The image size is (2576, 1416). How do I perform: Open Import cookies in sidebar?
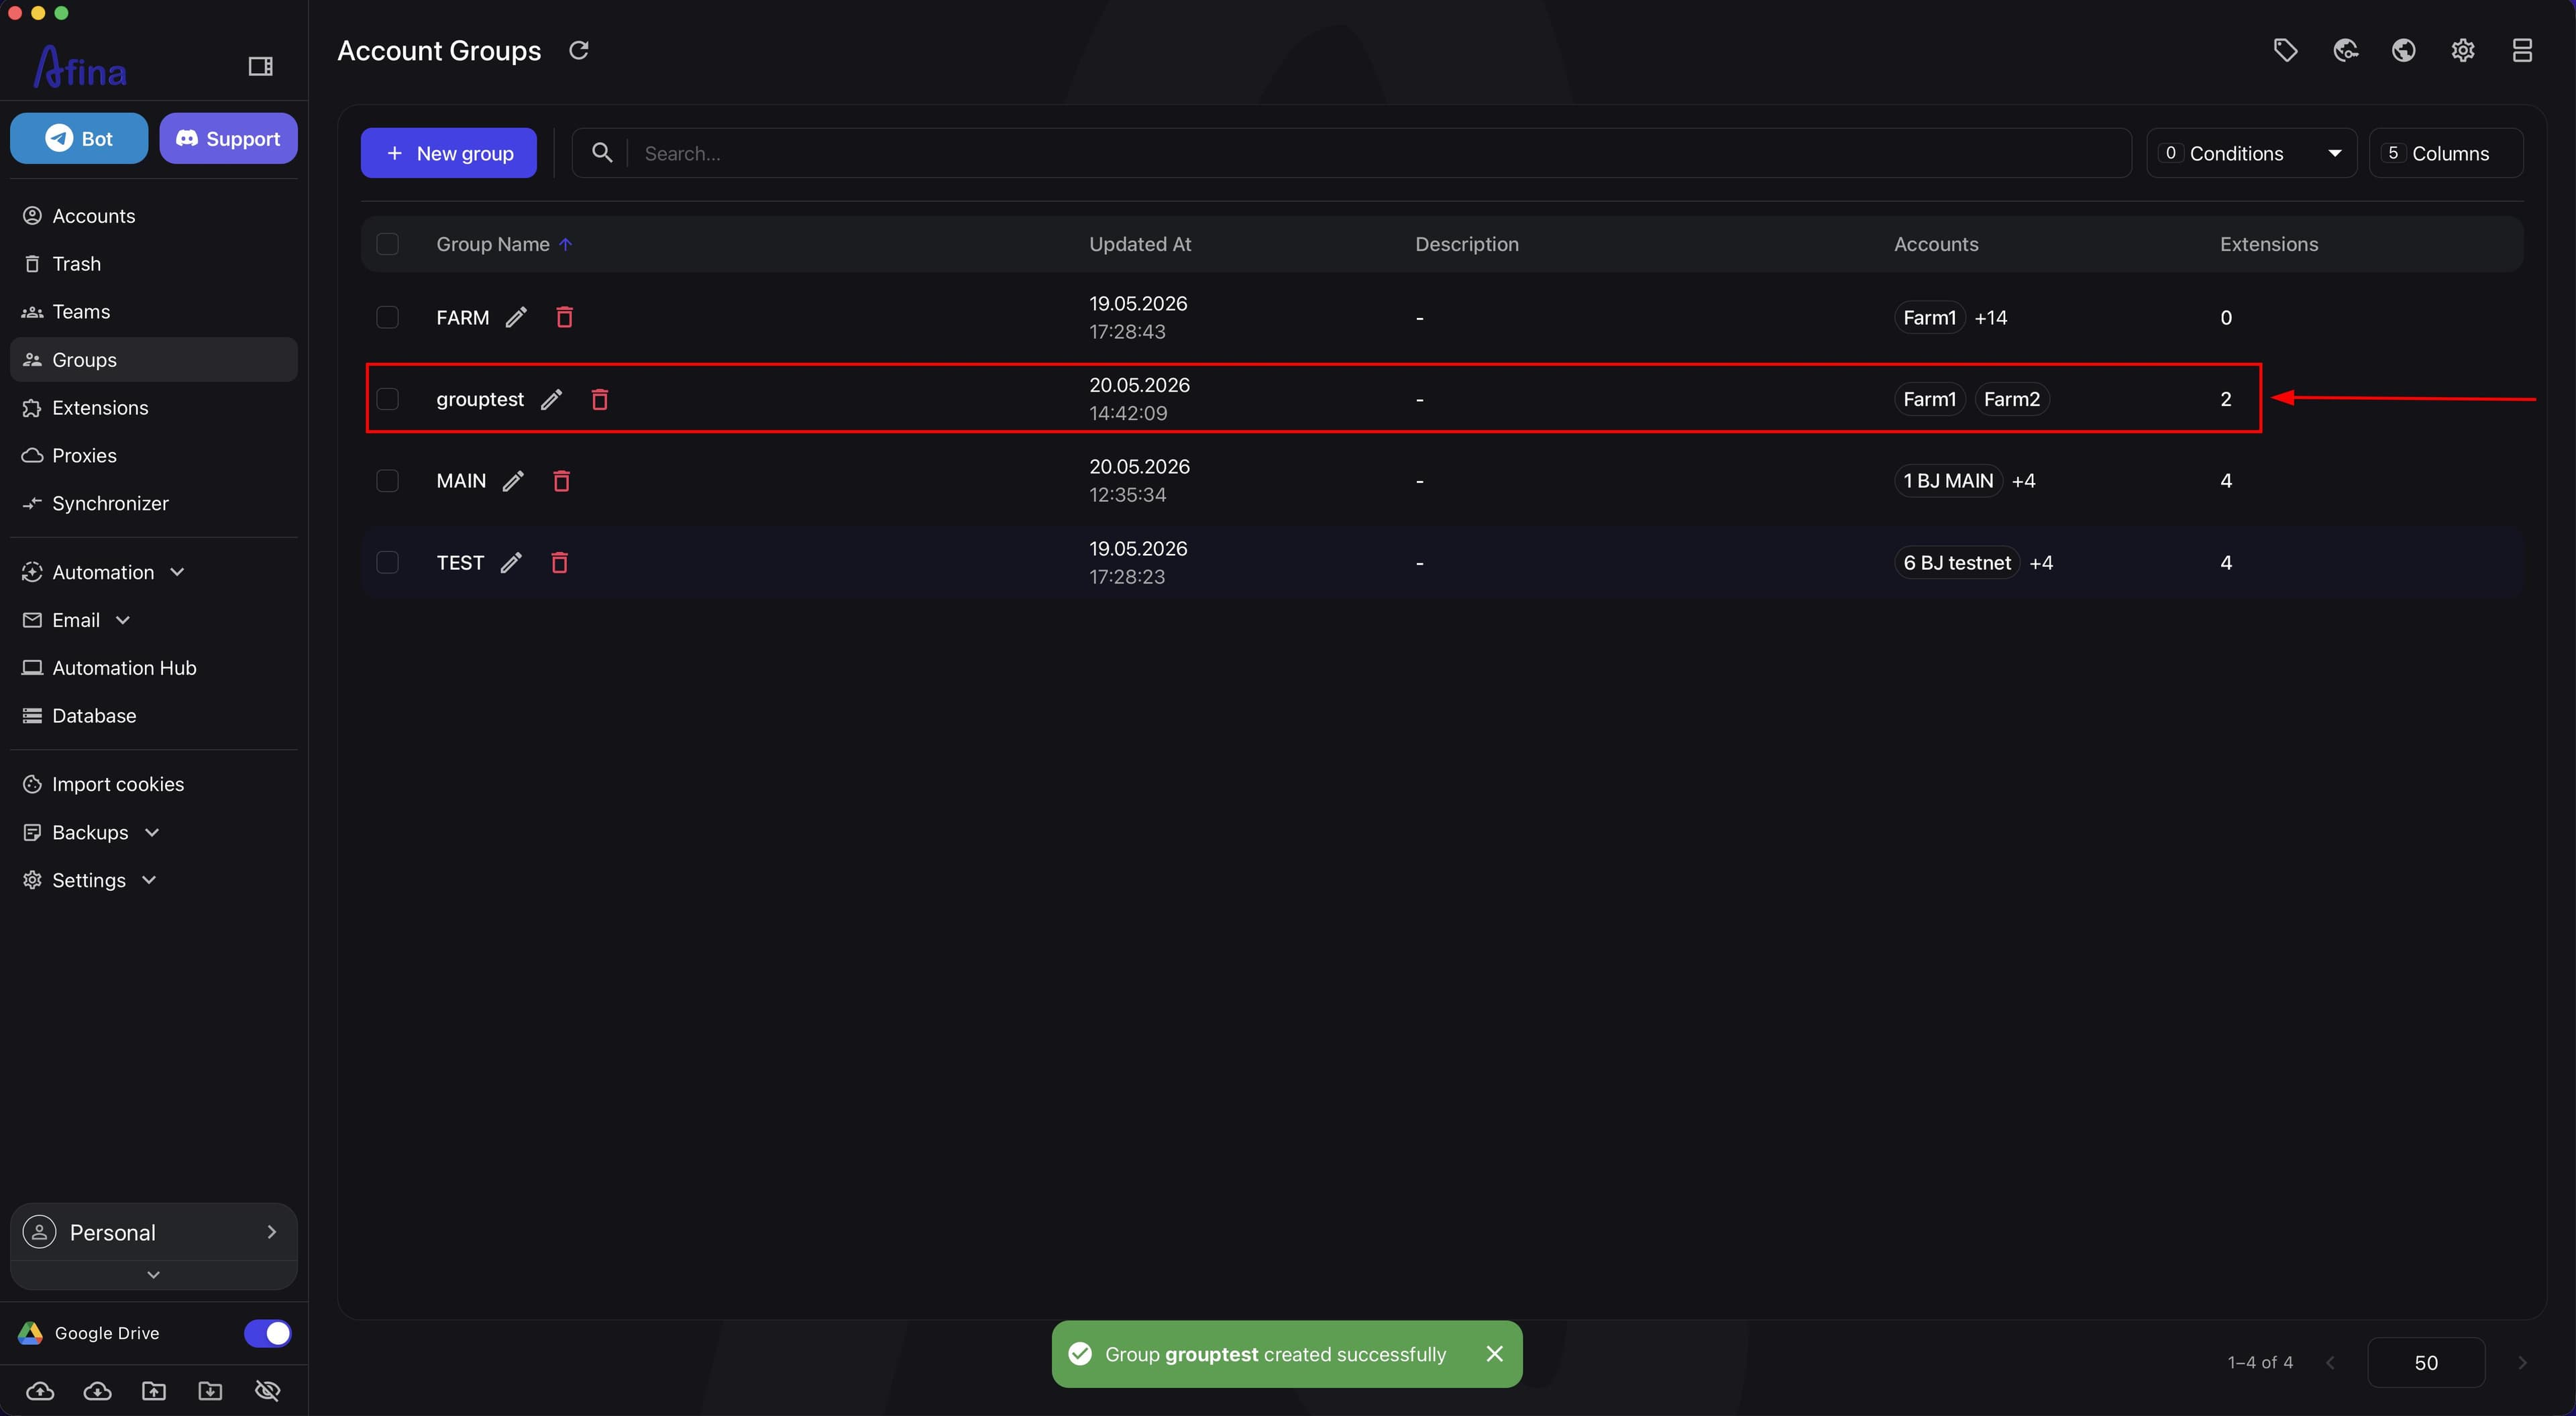(x=153, y=784)
